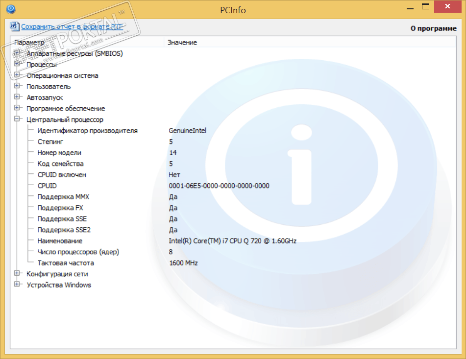Click the GenuineIntel value
This screenshot has height=359, width=466.
point(188,131)
